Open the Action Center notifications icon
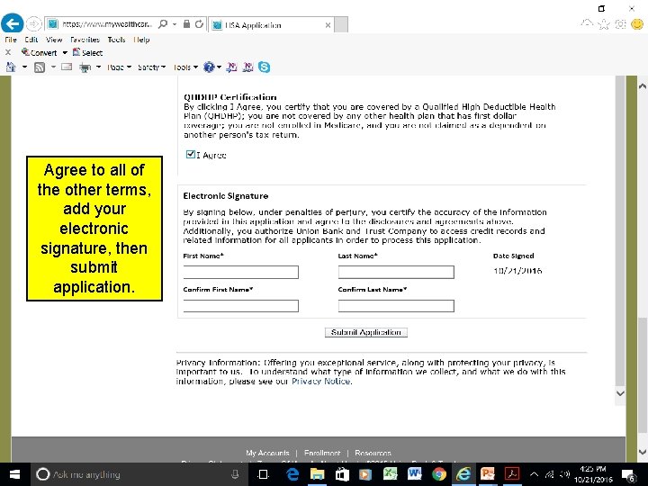The height and width of the screenshot is (486, 648). coord(629,475)
